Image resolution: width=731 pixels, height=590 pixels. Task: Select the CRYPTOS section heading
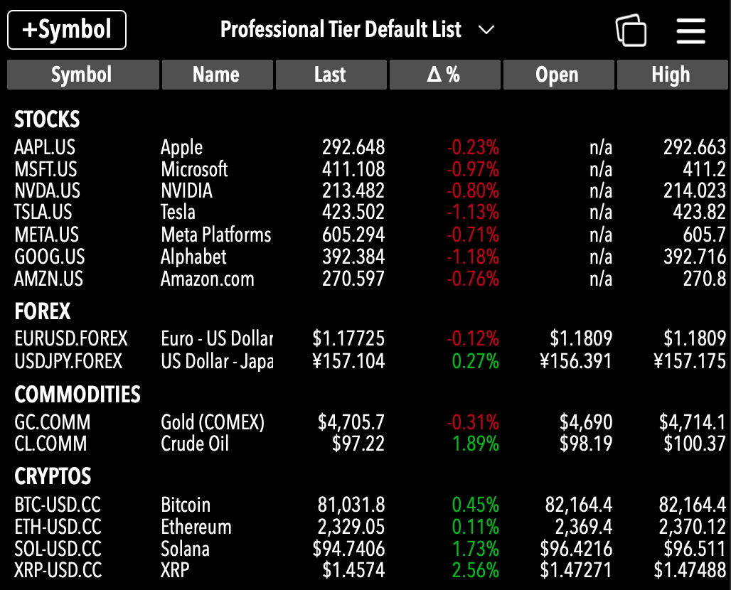53,476
